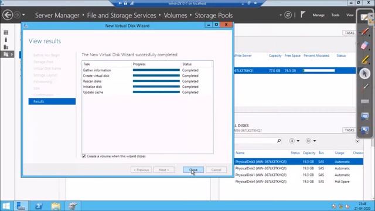Click the Close button in wizard
The width and height of the screenshot is (375, 211).
pos(193,170)
